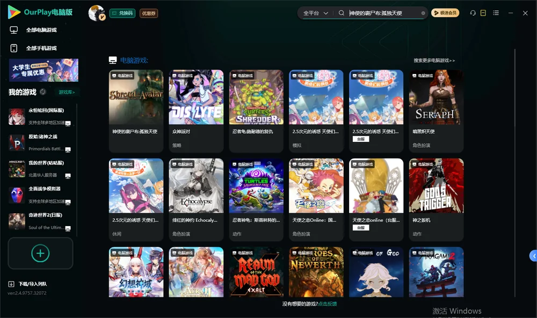Open the 全平台 platform dropdown
The image size is (537, 318).
coord(316,13)
